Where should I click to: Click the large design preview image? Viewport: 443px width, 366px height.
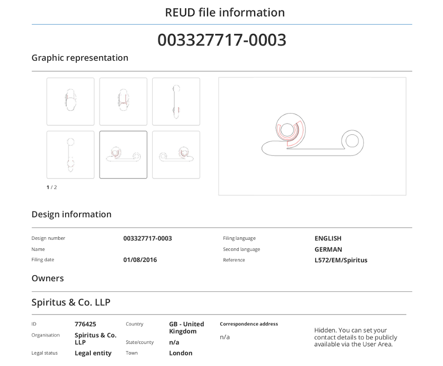coord(312,136)
